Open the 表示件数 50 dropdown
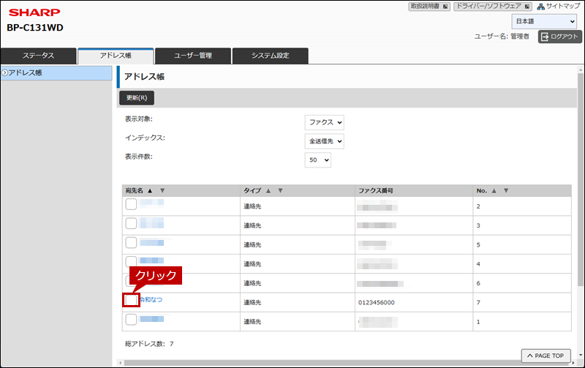This screenshot has width=585, height=368. point(318,159)
